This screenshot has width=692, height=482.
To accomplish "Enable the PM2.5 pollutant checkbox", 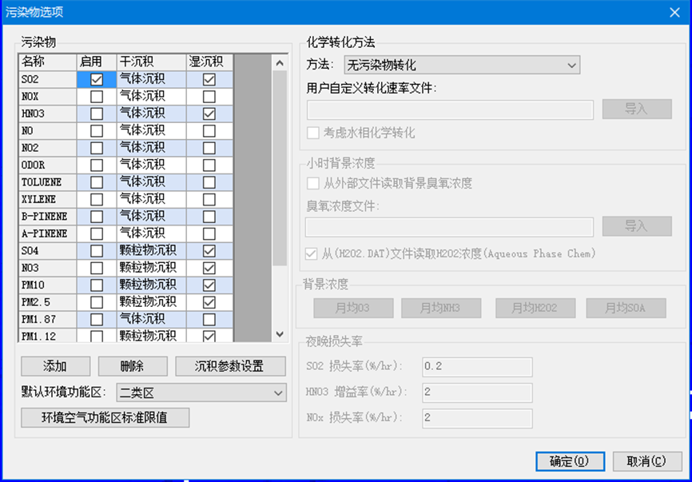I will (x=97, y=302).
